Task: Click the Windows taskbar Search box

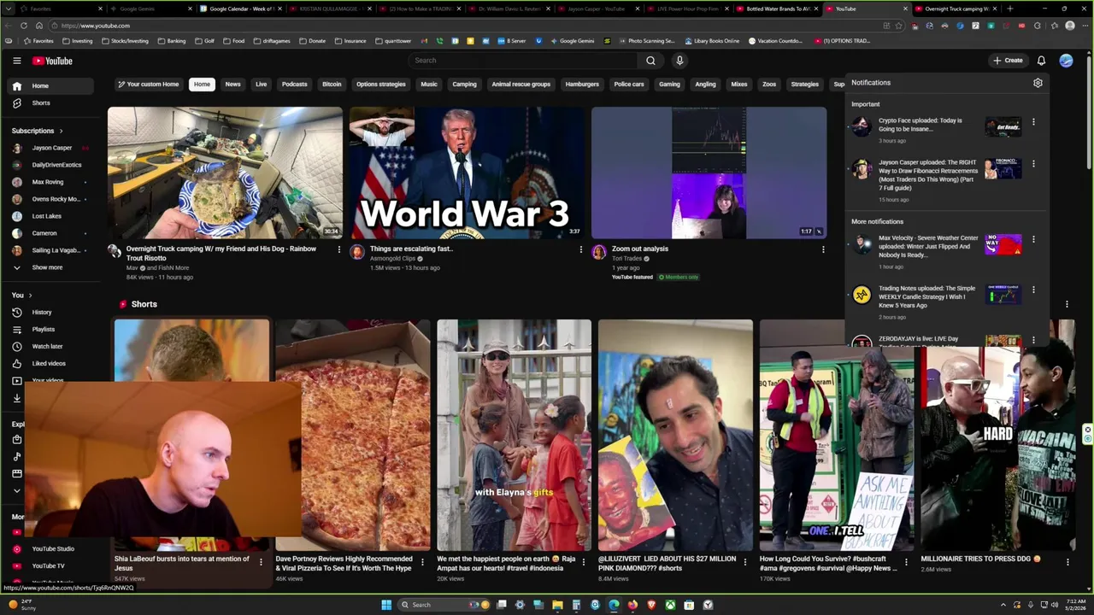Action: (442, 605)
